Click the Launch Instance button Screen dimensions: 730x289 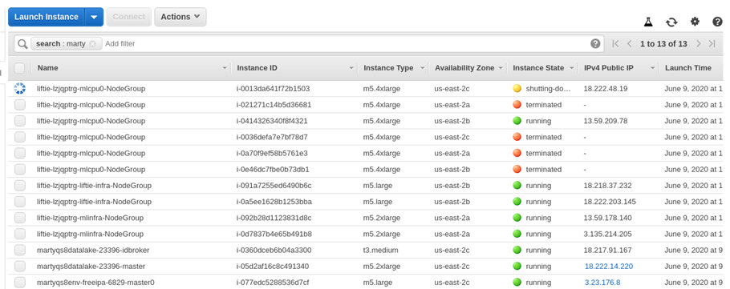46,17
